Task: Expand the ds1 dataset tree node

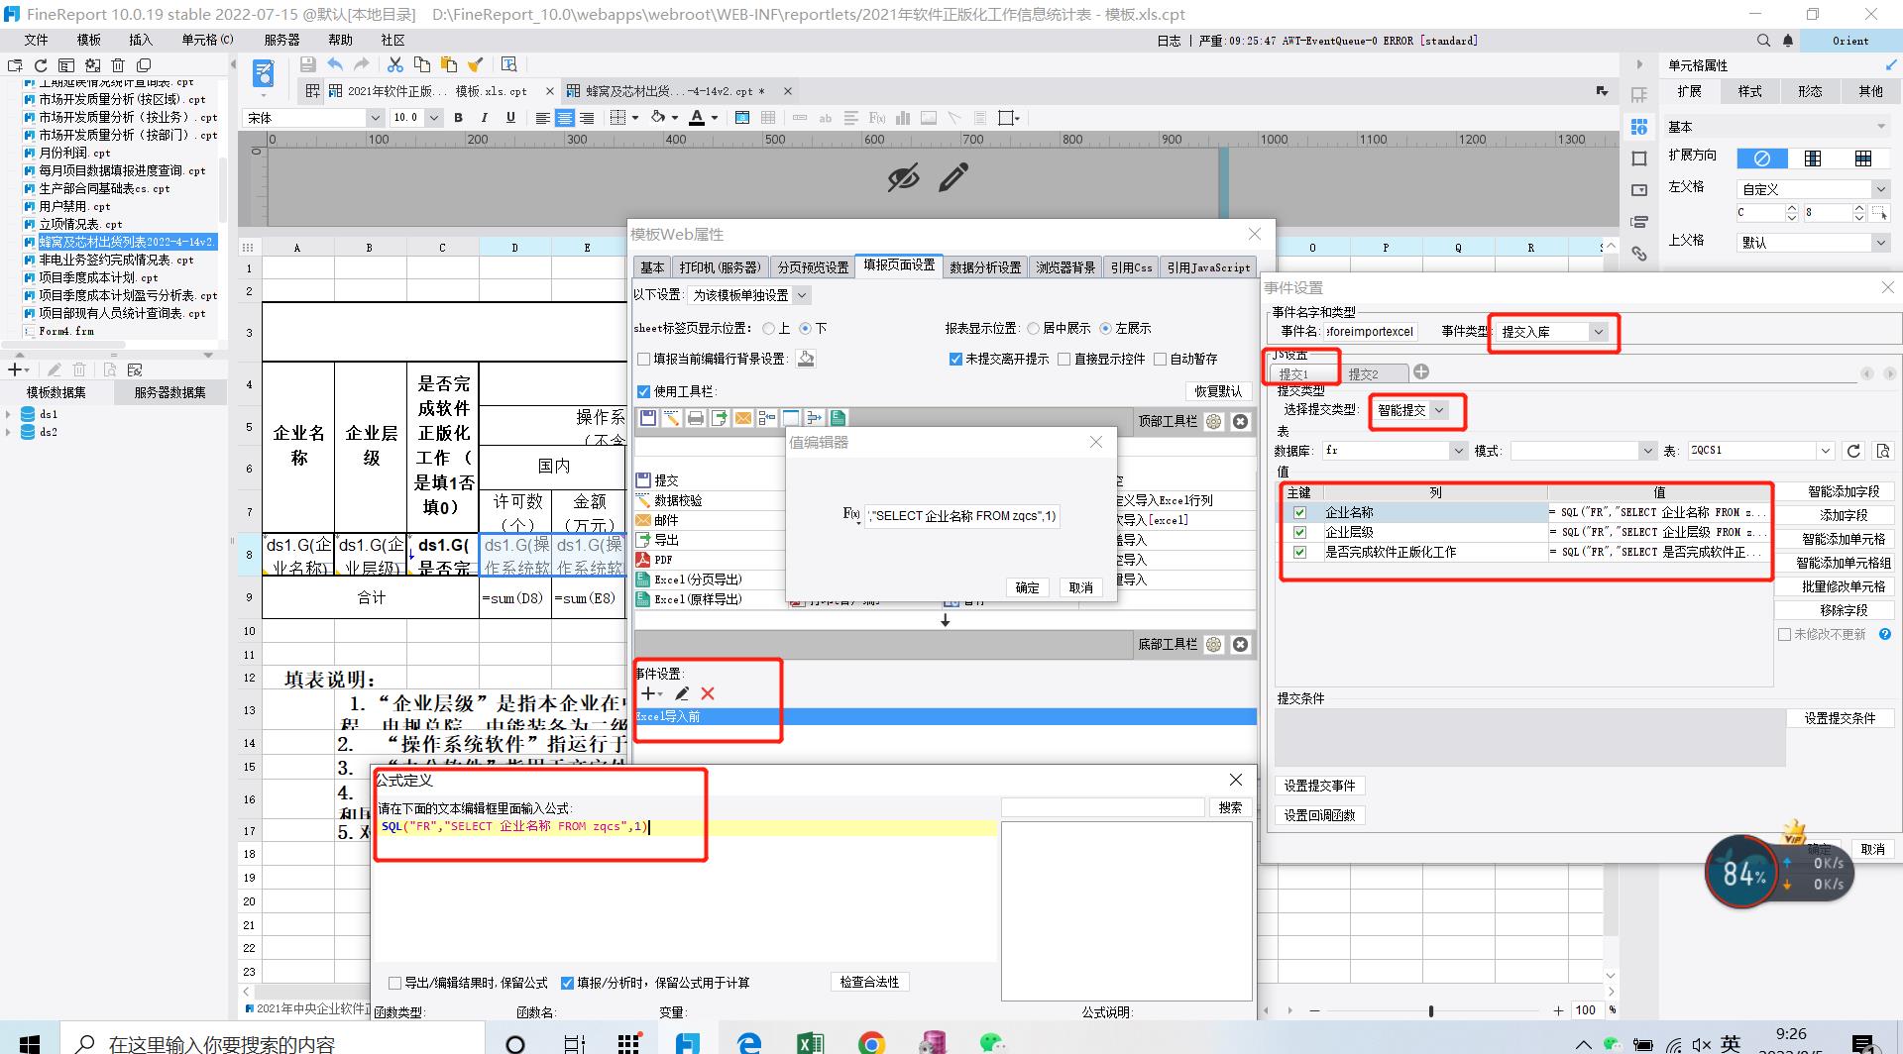Action: [9, 414]
